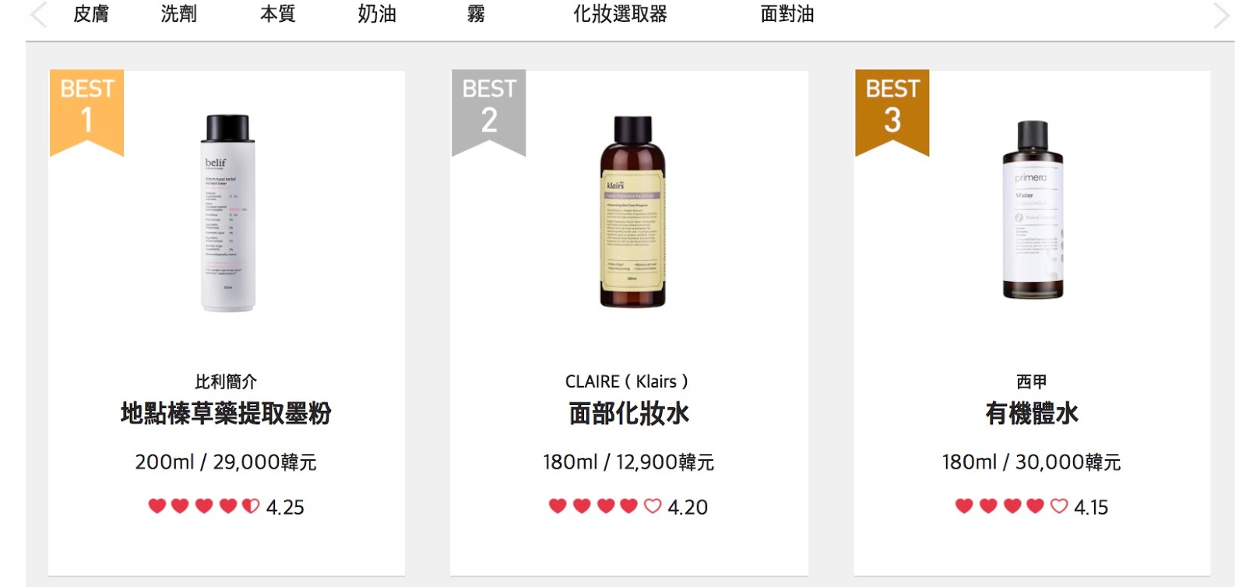This screenshot has height=587, width=1246.
Task: Click the empty heart beside 4.20 rating
Action: pyautogui.click(x=653, y=506)
